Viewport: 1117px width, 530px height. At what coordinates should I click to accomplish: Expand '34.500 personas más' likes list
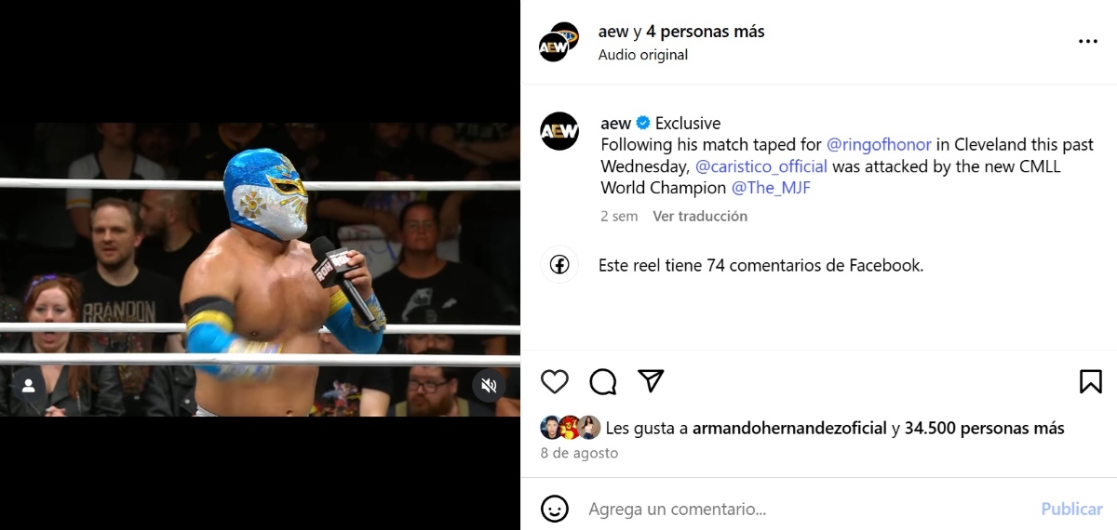click(984, 429)
